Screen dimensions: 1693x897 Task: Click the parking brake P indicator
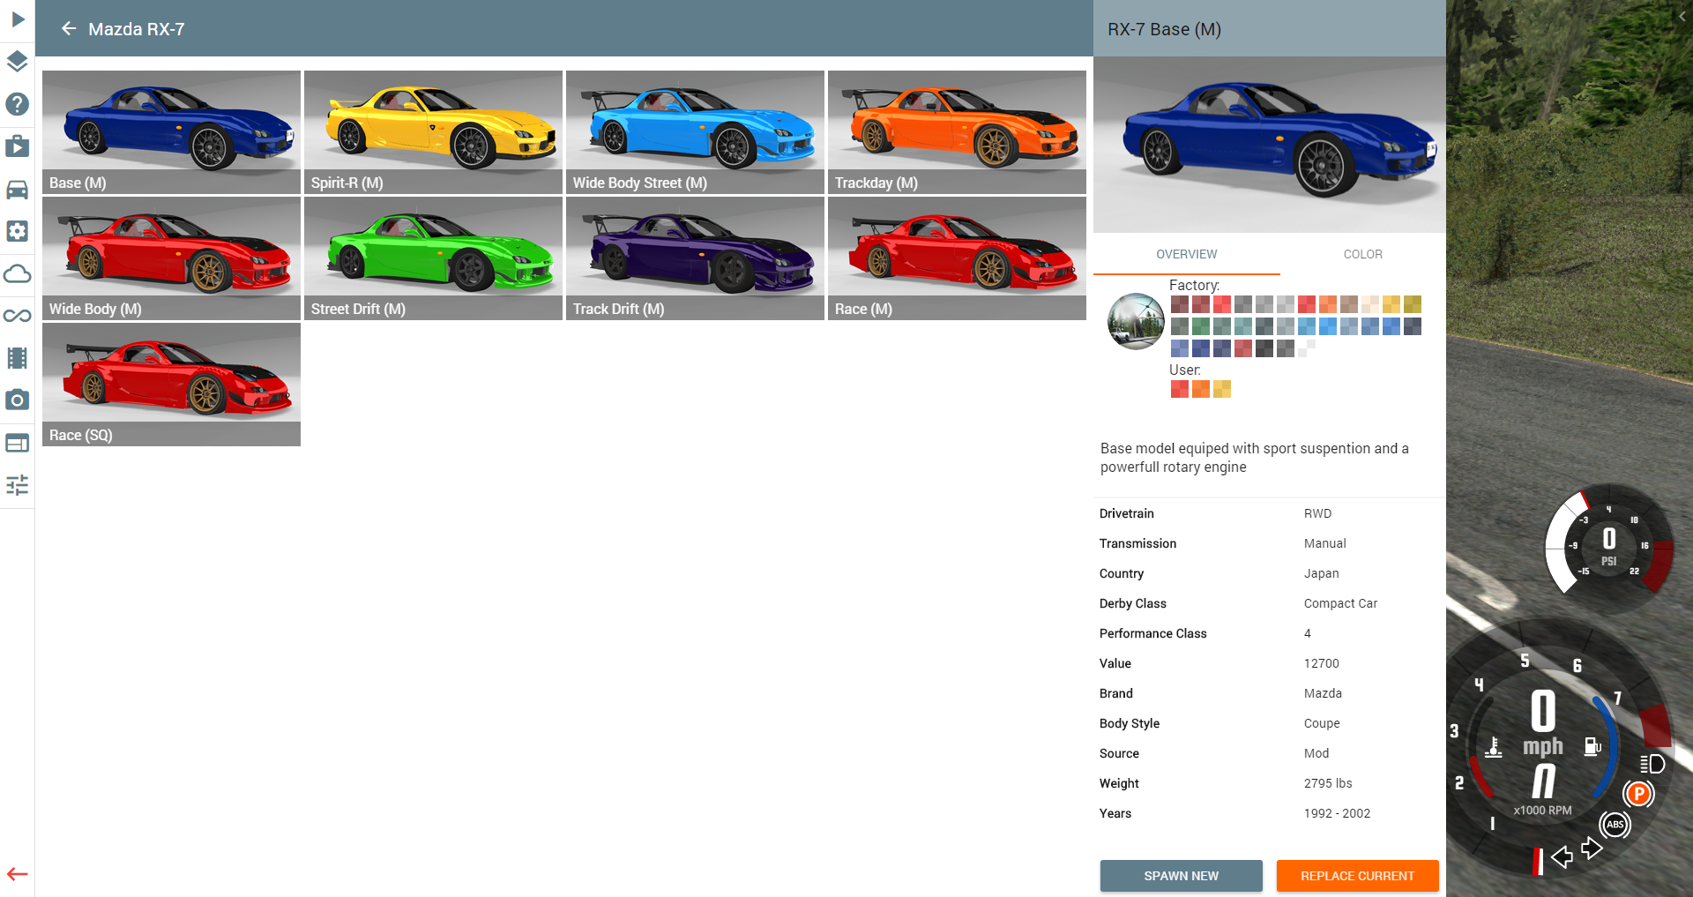coord(1638,794)
